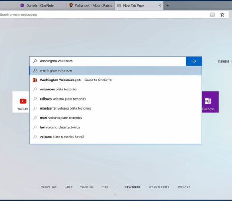Select suggestion mars volcano plate tectonics
This screenshot has height=201, width=232.
click(116, 118)
